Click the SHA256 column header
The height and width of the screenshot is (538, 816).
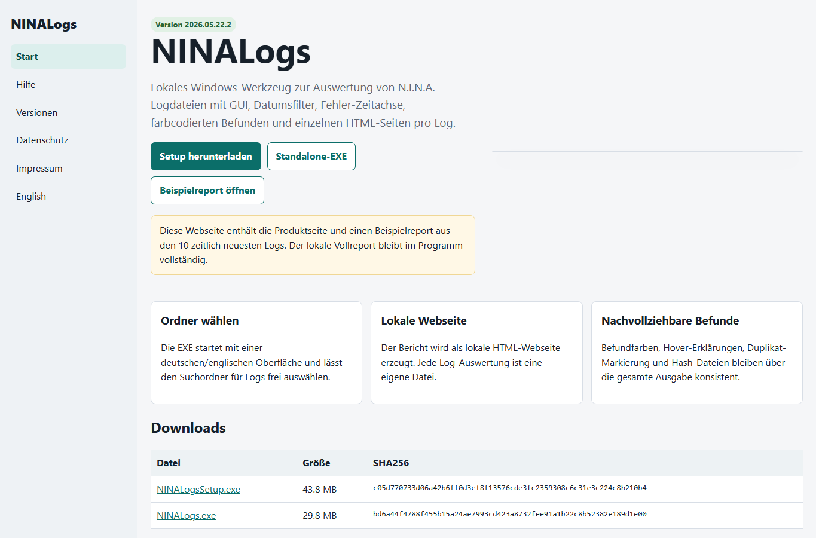tap(391, 463)
